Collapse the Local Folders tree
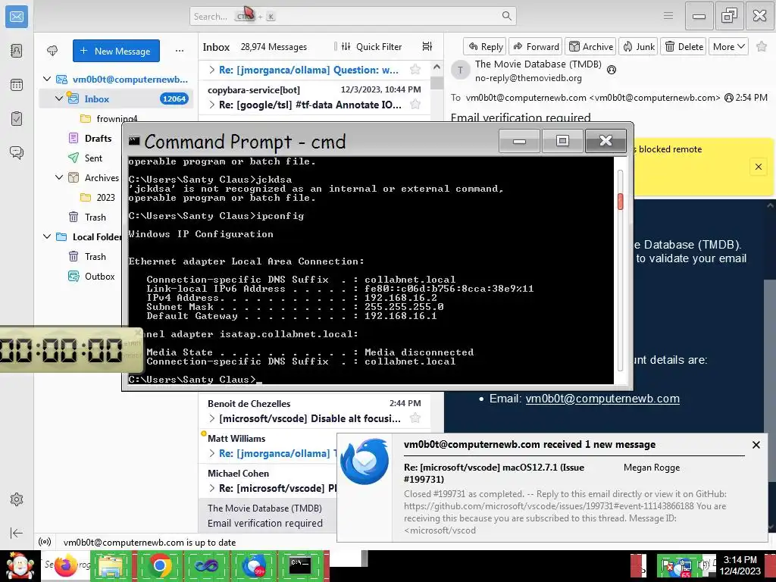 [x=47, y=236]
